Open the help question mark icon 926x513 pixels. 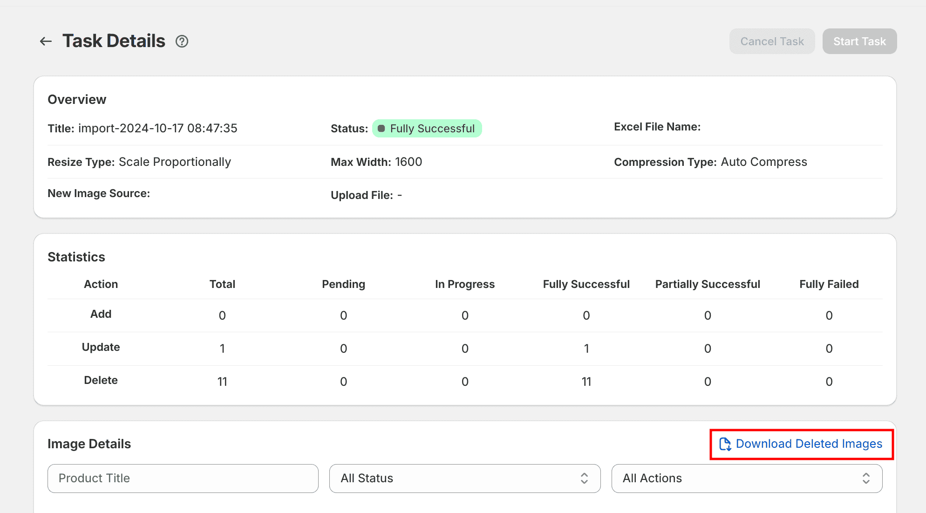click(x=182, y=41)
